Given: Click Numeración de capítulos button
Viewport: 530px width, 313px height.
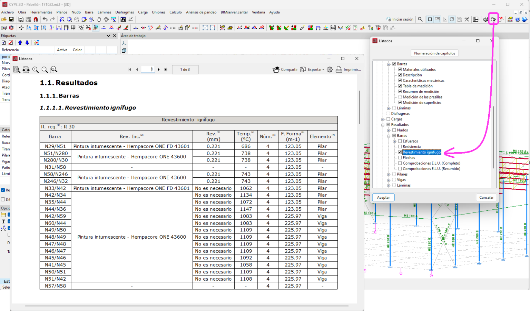Looking at the screenshot, I should click(434, 53).
